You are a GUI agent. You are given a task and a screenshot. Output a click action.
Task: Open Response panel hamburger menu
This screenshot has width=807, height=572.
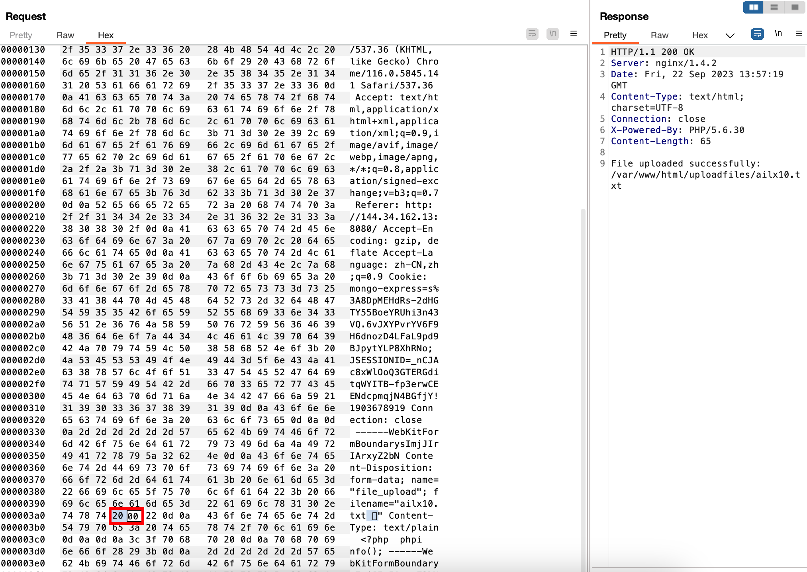(799, 34)
